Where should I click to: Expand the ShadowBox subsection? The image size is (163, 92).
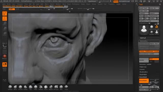tap(143, 72)
